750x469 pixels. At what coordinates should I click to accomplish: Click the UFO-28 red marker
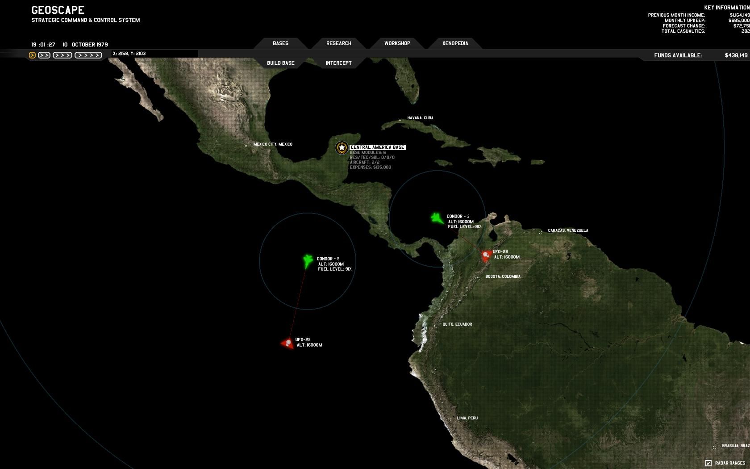486,255
